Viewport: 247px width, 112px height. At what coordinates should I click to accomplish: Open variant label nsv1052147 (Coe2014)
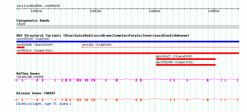click(33, 39)
